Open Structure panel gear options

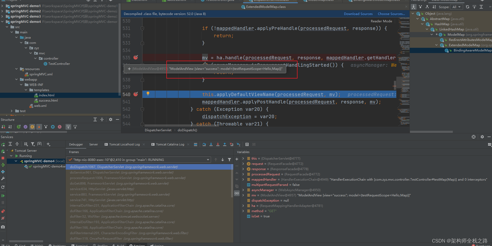[x=111, y=119]
